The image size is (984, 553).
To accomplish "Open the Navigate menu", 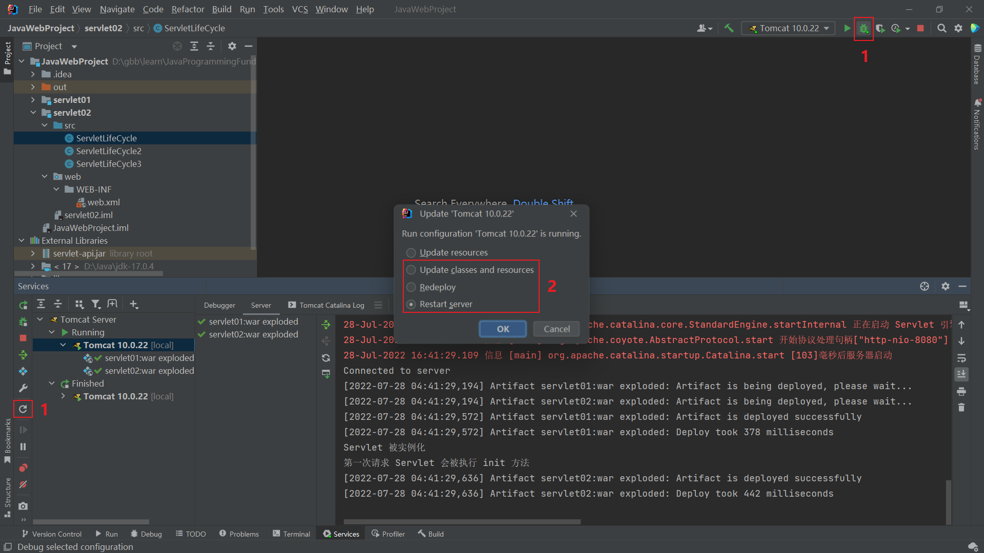I will click(x=117, y=9).
